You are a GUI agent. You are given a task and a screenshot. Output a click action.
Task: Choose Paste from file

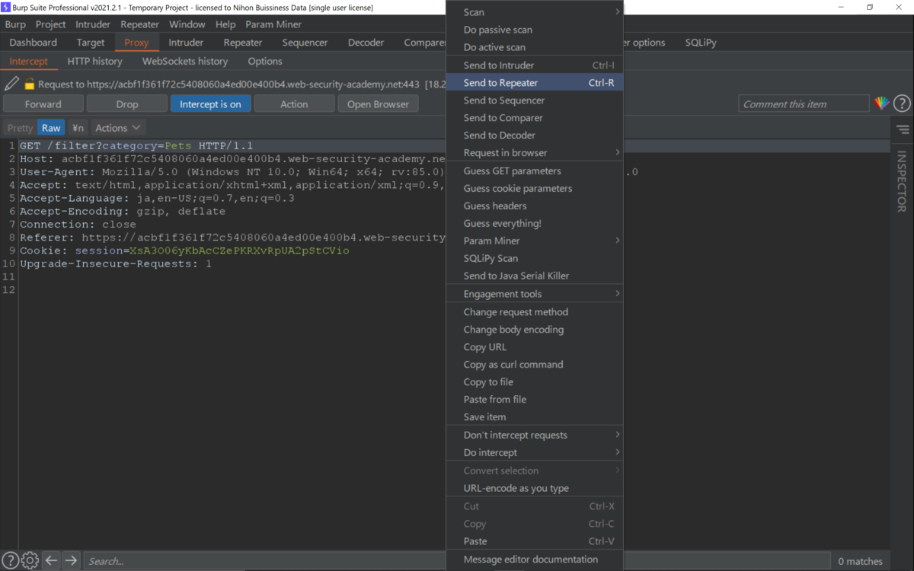(535, 399)
